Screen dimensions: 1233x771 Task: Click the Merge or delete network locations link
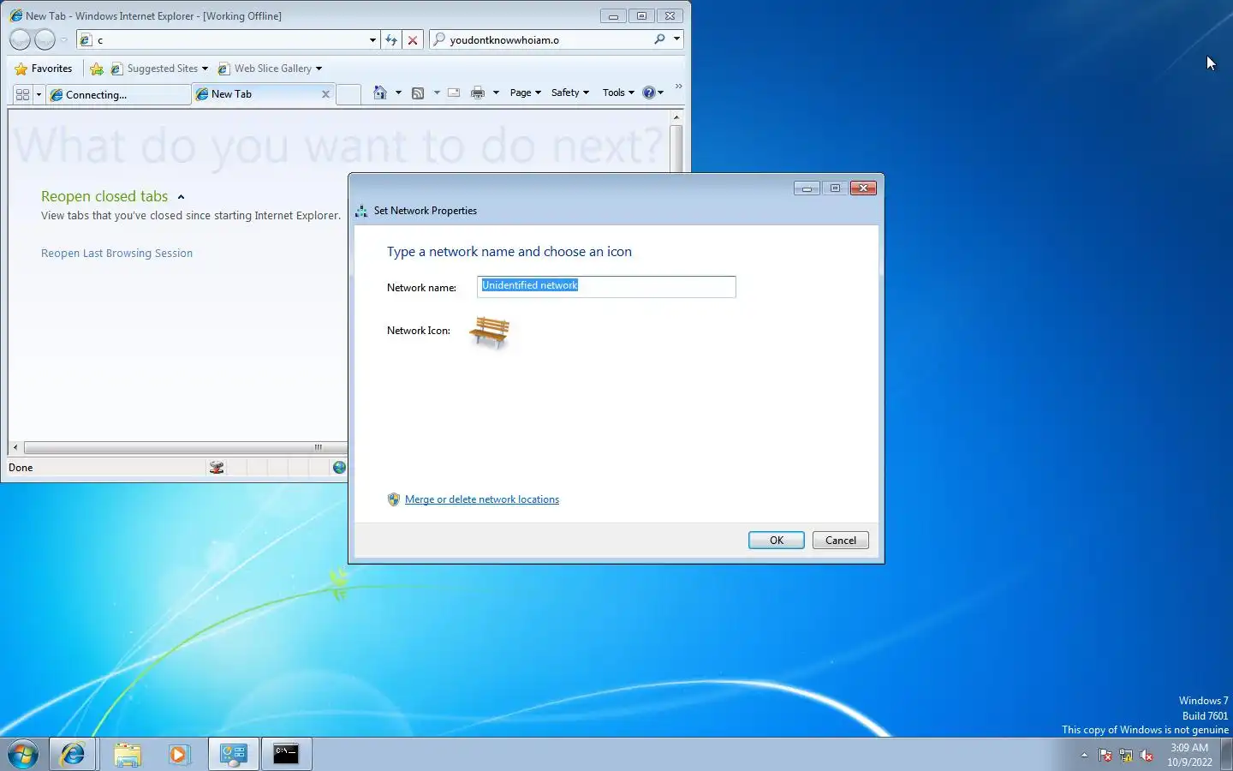[x=482, y=499]
